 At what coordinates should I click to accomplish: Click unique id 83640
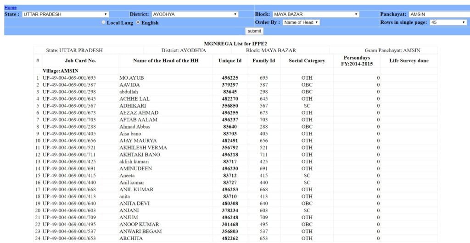[230, 127]
